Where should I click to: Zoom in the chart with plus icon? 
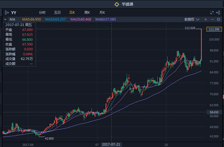[206, 19]
